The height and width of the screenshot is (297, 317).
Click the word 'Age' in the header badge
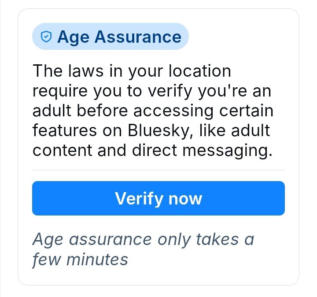point(74,37)
